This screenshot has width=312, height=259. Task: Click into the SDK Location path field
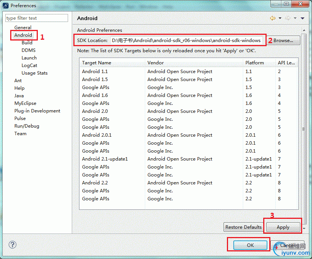tap(186, 41)
